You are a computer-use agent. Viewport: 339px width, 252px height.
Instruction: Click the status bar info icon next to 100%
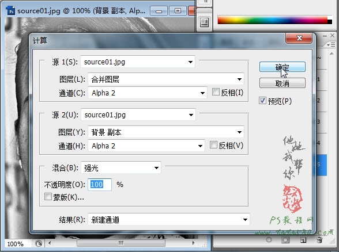pos(39,244)
